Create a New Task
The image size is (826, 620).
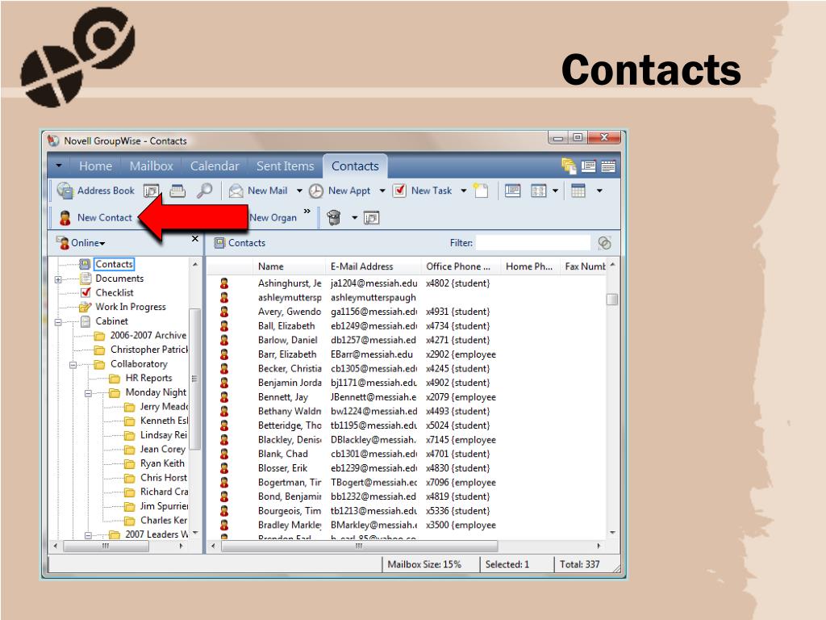click(423, 191)
